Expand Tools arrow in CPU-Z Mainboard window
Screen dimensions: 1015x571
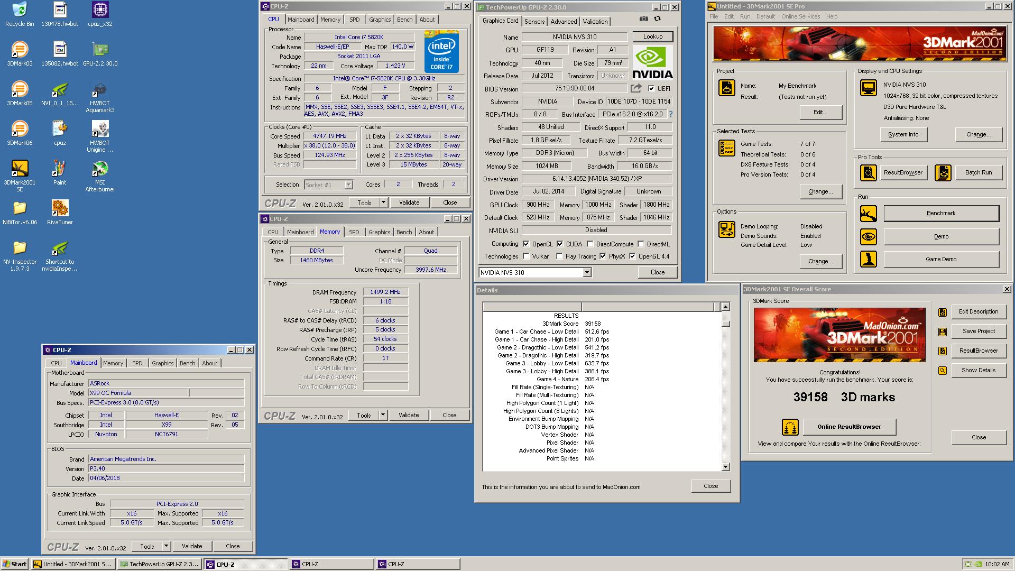(x=167, y=546)
